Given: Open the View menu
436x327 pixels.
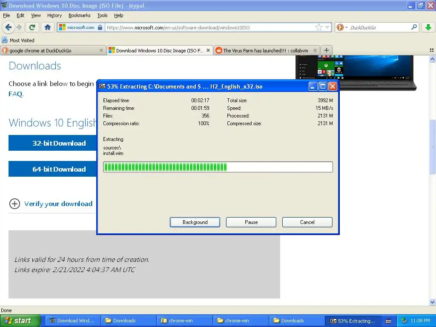Looking at the screenshot, I should [x=36, y=15].
